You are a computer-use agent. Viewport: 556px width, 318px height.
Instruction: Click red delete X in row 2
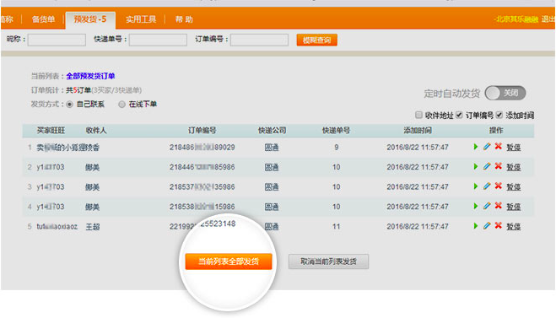pos(498,166)
